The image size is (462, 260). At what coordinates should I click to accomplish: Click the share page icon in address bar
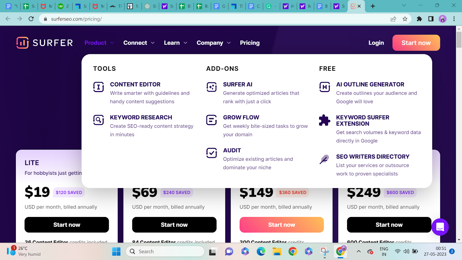click(x=393, y=19)
